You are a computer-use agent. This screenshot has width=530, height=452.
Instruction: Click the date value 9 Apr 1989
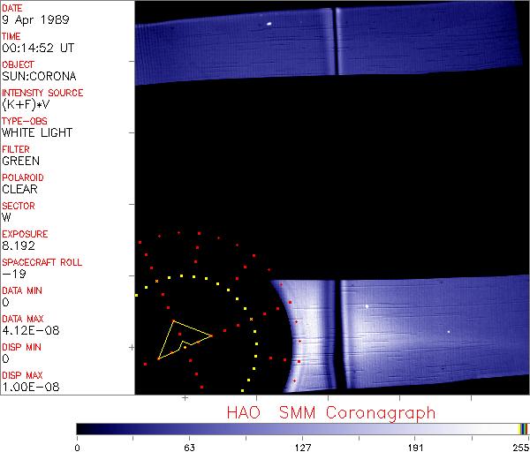point(30,20)
